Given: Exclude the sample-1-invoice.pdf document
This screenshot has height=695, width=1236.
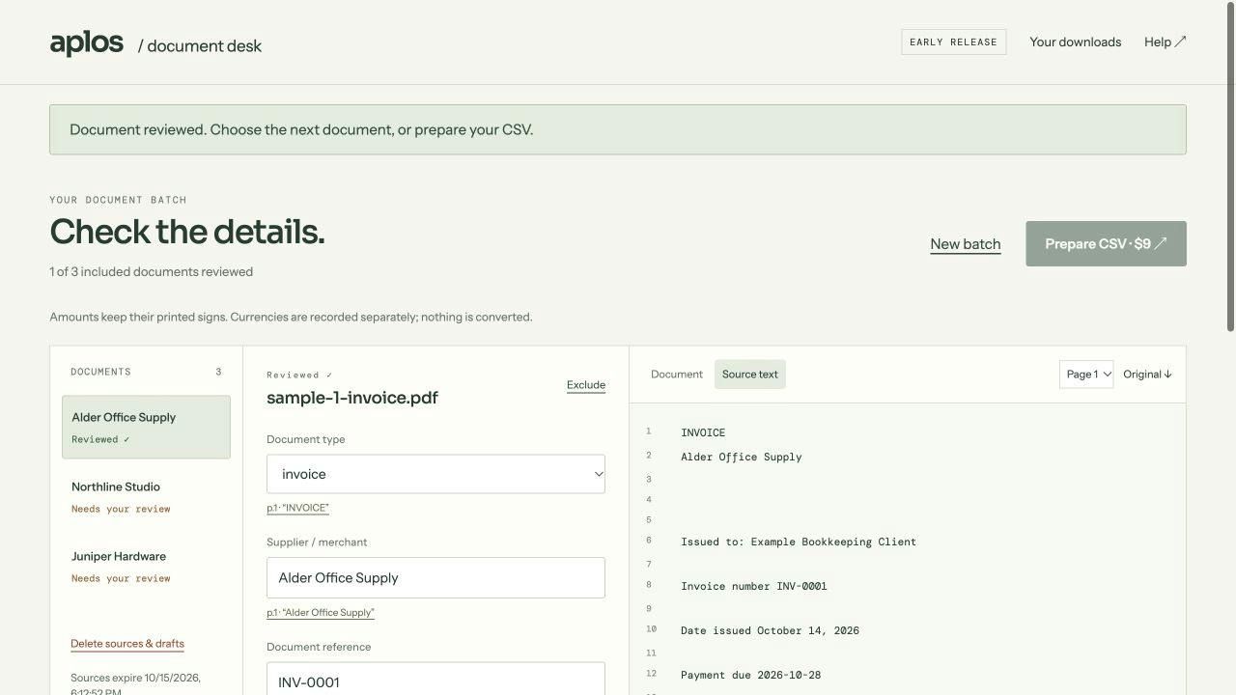Looking at the screenshot, I should [586, 385].
